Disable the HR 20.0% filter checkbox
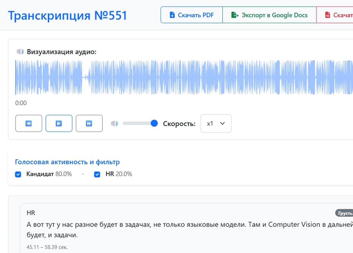 pos(97,174)
